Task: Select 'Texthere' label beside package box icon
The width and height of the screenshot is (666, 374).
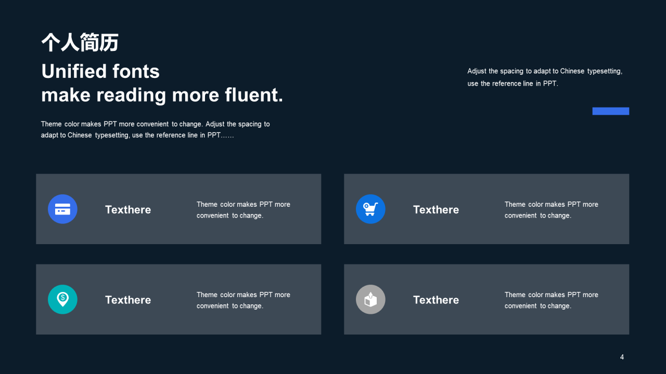Action: click(x=436, y=300)
